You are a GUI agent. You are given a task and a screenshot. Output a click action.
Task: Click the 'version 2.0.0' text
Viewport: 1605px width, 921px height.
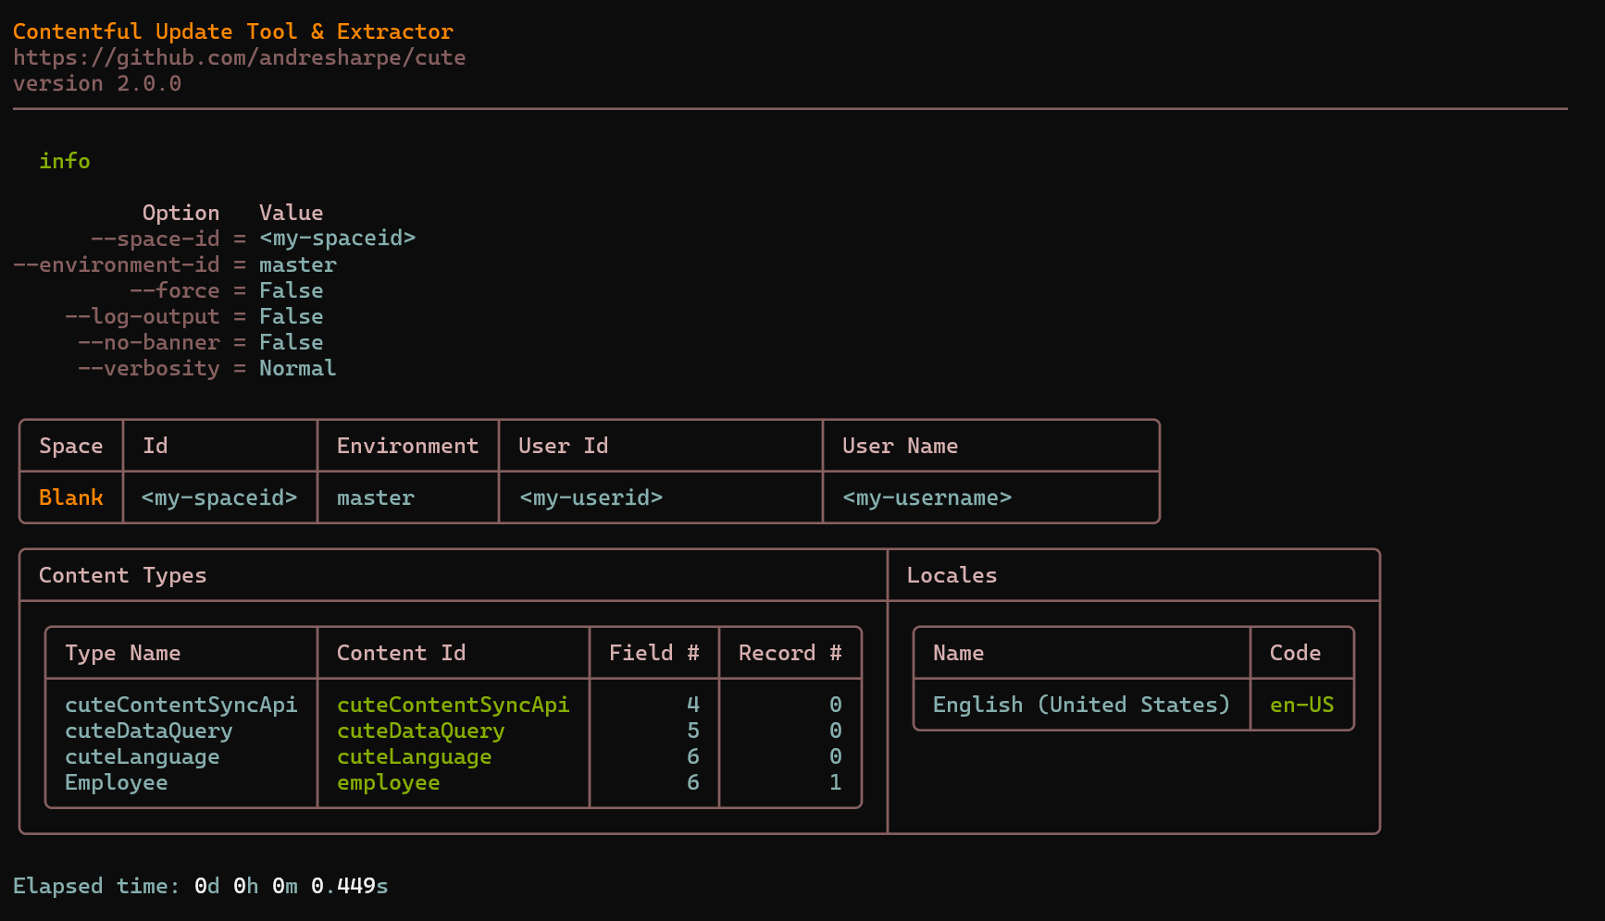coord(97,83)
